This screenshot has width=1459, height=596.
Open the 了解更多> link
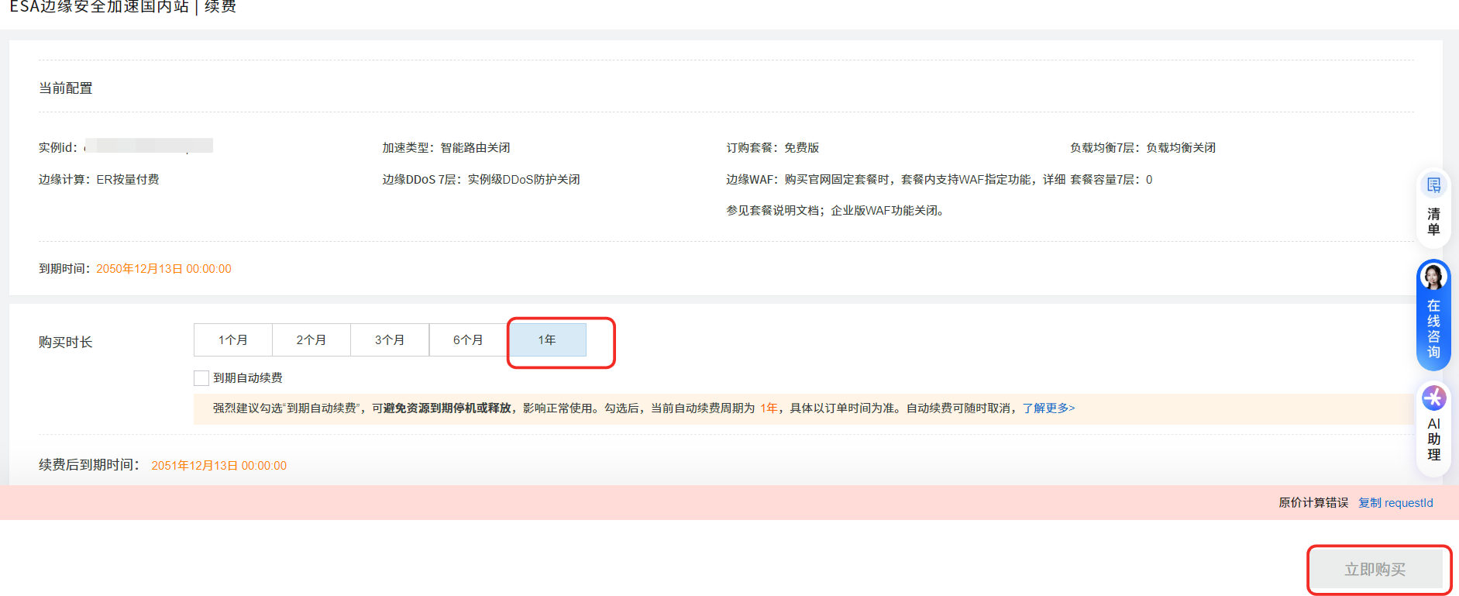pos(1048,408)
